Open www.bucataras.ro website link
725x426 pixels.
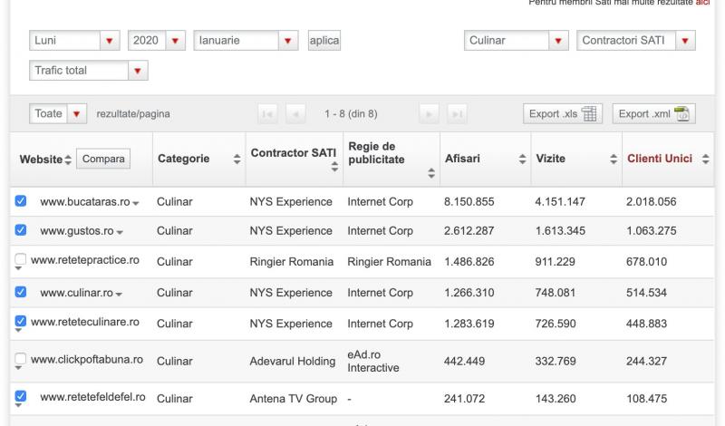(x=85, y=201)
